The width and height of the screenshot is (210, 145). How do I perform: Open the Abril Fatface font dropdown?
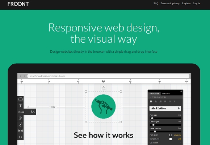click(165, 108)
